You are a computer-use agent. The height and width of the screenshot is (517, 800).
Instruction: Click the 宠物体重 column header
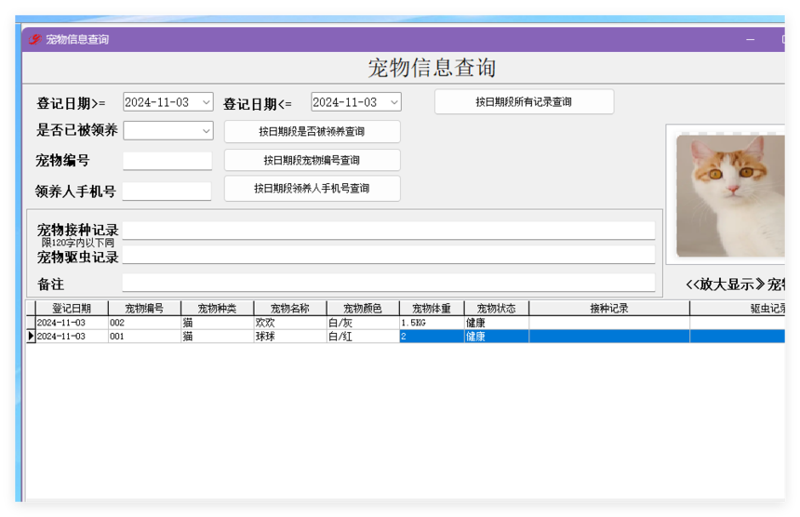(x=432, y=308)
